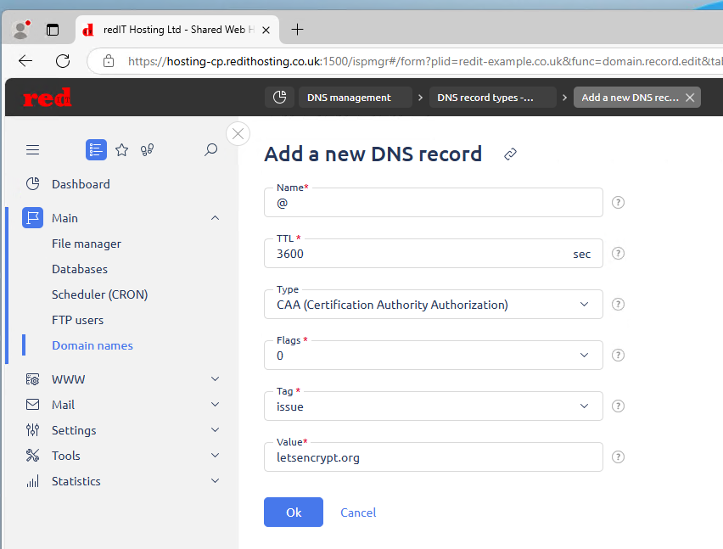This screenshot has width=723, height=549.
Task: Collapse the Main section in the sidebar
Action: (215, 217)
